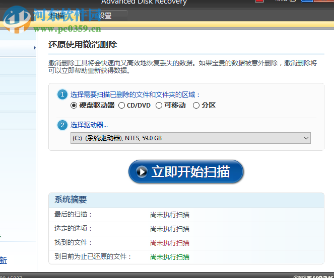Select the 硬盘驱动器 radio button
Image resolution: width=334 pixels, height=278 pixels.
74,106
